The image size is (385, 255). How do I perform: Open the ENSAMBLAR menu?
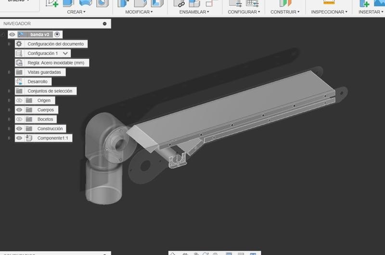tap(194, 12)
